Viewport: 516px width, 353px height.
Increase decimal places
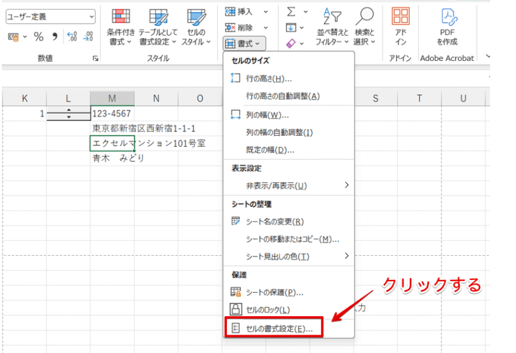coord(72,36)
